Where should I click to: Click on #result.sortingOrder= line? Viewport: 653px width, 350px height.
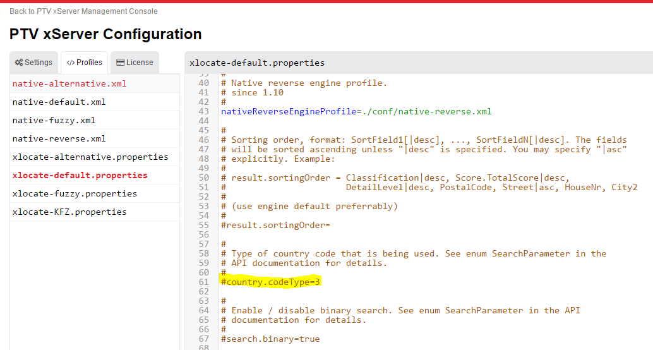click(275, 225)
